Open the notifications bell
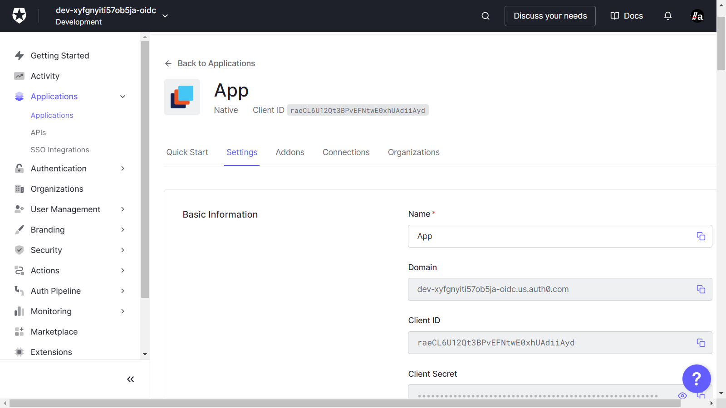 (x=667, y=16)
